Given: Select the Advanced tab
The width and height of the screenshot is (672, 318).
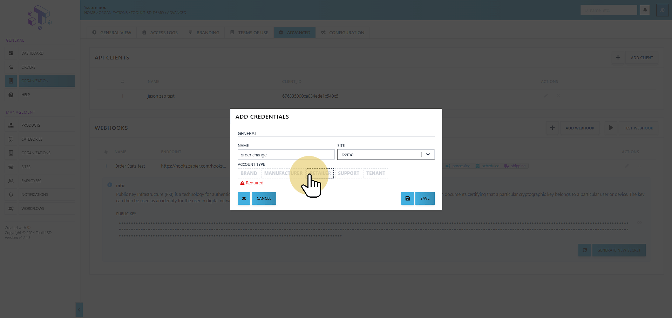Looking at the screenshot, I should click(x=294, y=33).
